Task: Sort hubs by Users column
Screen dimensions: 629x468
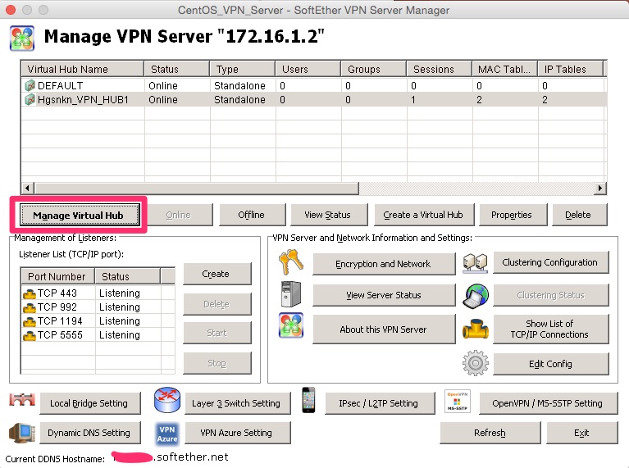Action: click(308, 69)
